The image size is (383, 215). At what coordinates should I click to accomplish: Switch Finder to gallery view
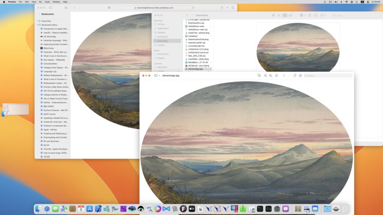[x=291, y=15]
